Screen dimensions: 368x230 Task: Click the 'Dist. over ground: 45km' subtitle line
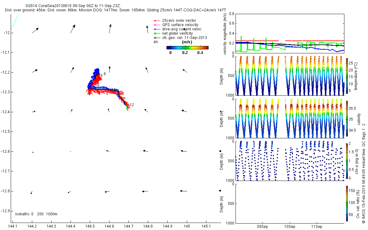point(116,10)
